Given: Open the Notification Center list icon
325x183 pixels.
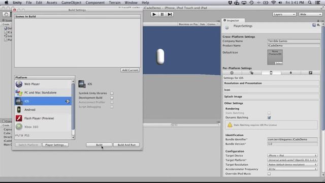Looking at the screenshot, I should 317,3.
